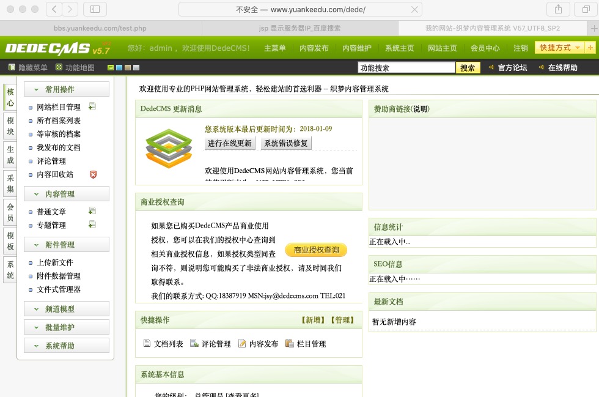The image size is (599, 397).
Task: Open 网站主页 in top navigation
Action: 442,48
